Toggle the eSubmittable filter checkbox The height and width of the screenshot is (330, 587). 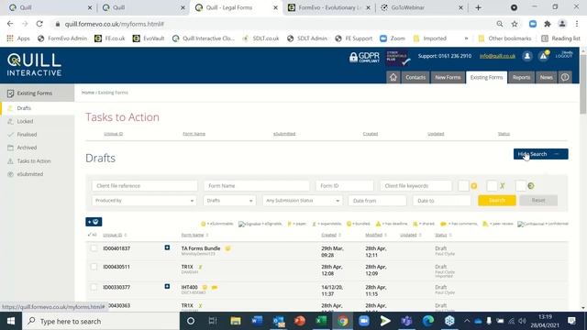coord(463,185)
